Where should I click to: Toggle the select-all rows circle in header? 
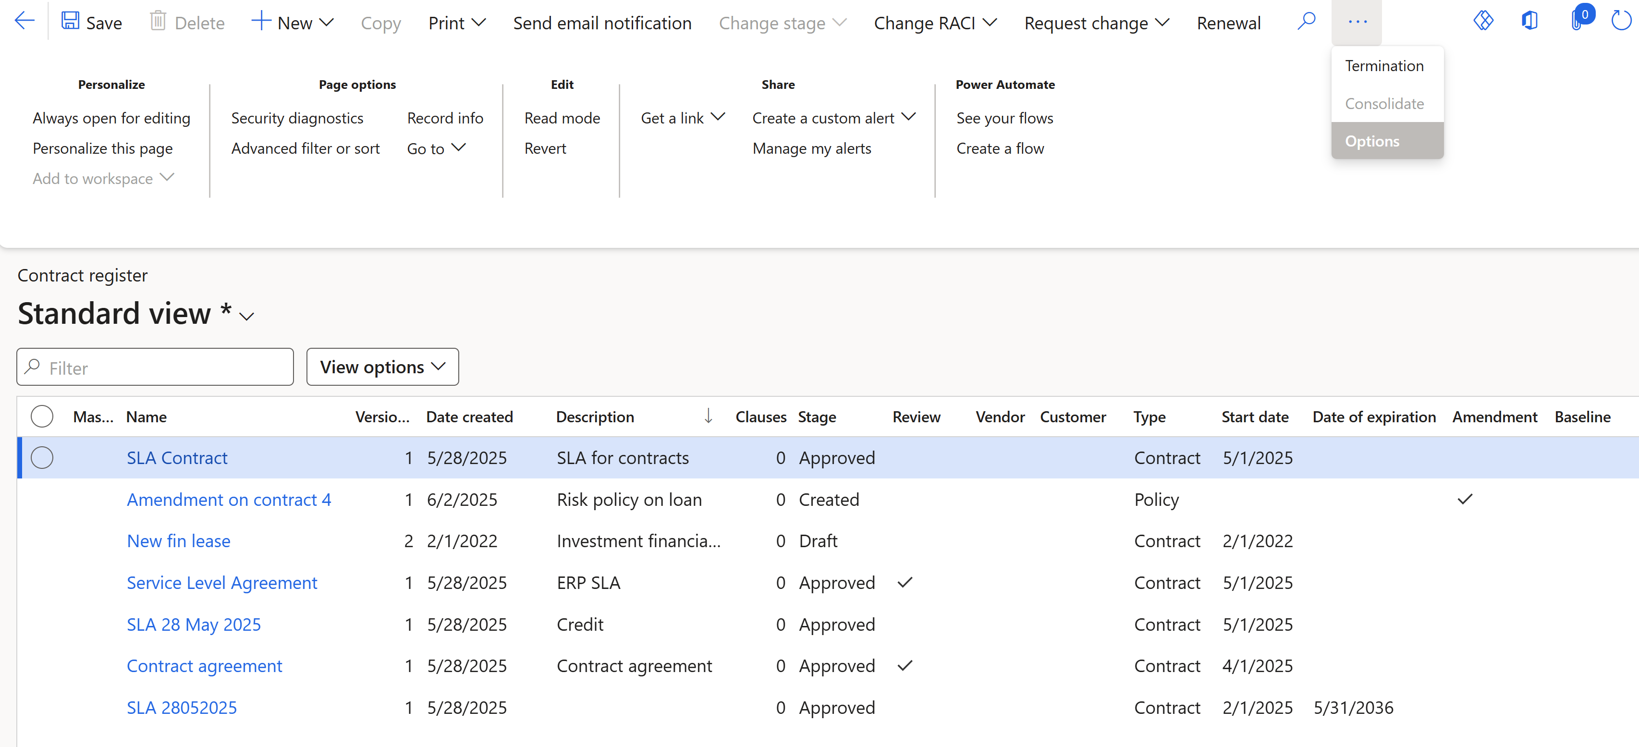coord(42,416)
